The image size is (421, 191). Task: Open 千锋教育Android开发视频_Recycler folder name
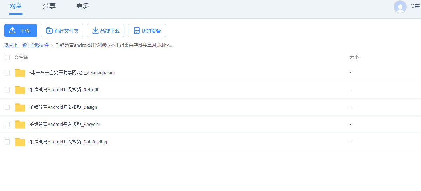(x=65, y=125)
